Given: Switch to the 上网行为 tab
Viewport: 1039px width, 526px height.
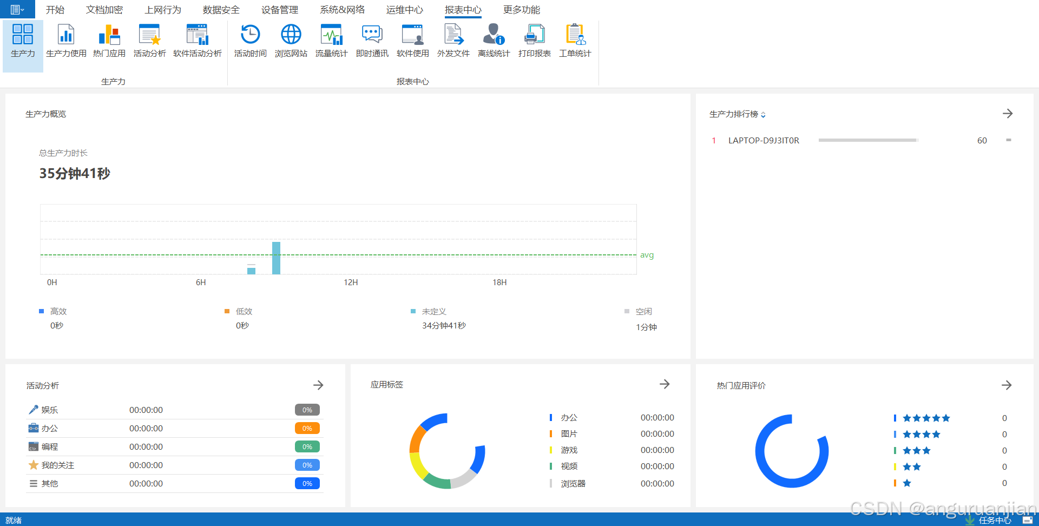Looking at the screenshot, I should pos(163,10).
